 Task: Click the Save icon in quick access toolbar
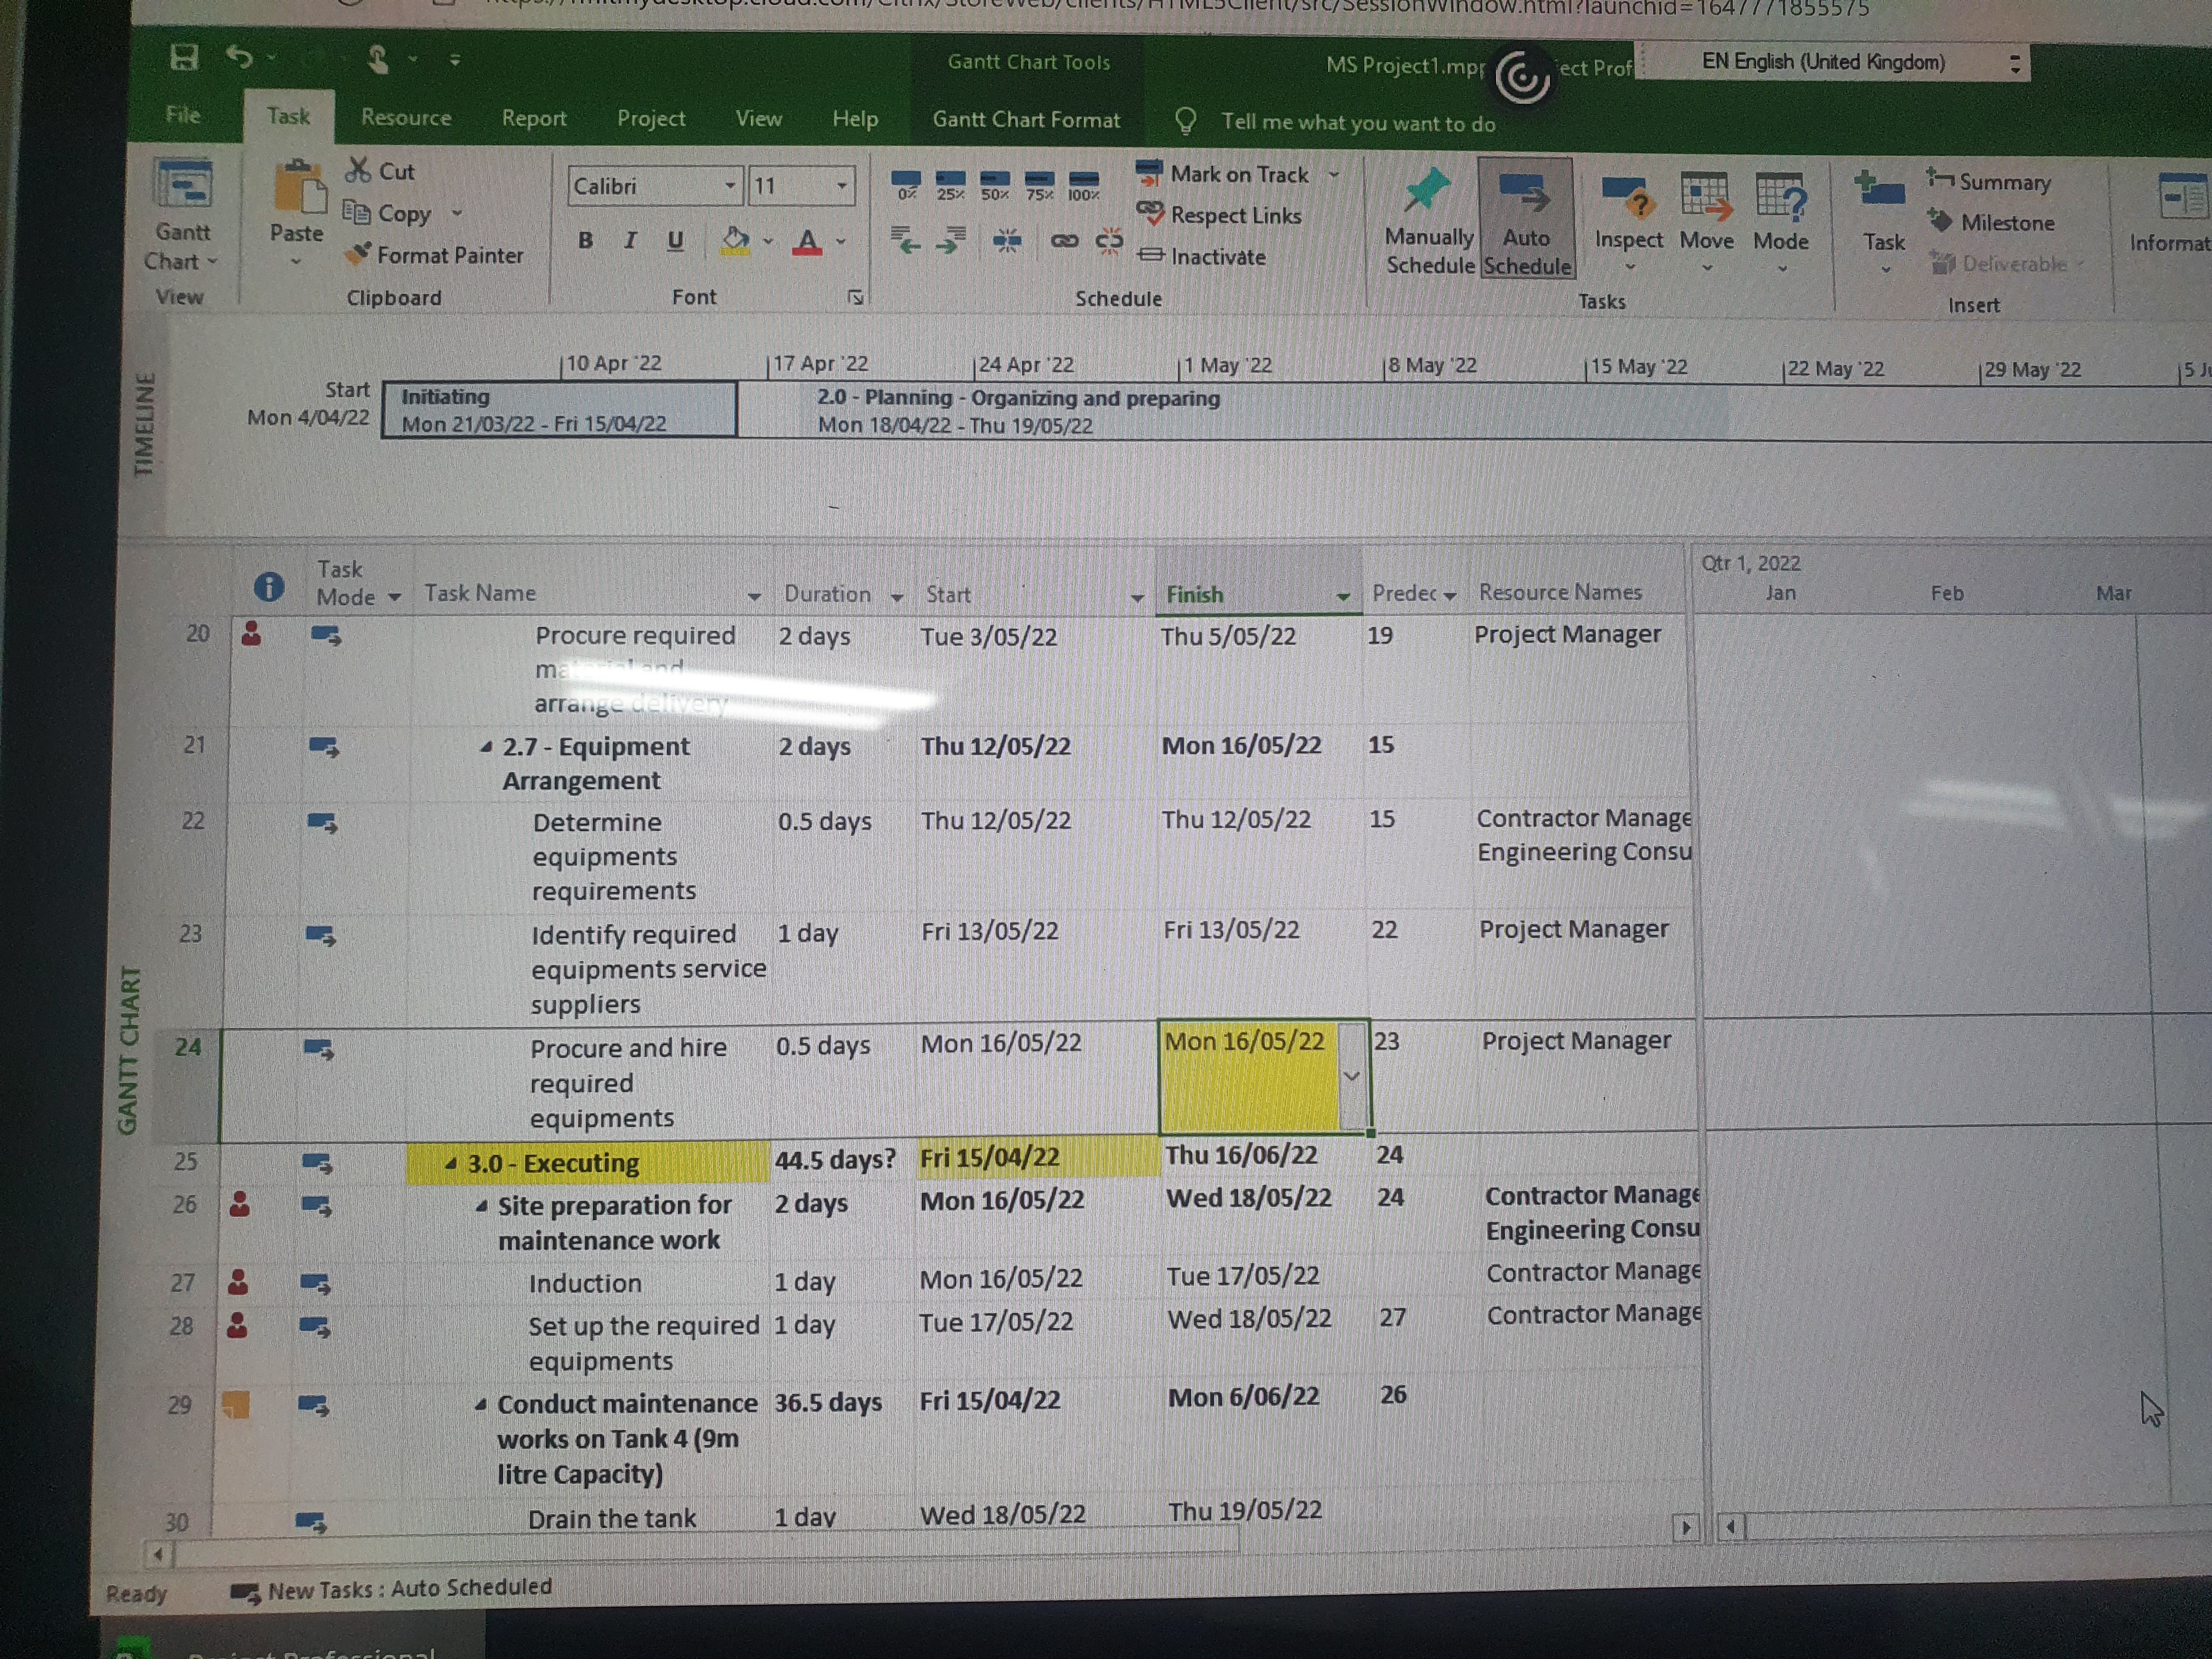click(184, 57)
